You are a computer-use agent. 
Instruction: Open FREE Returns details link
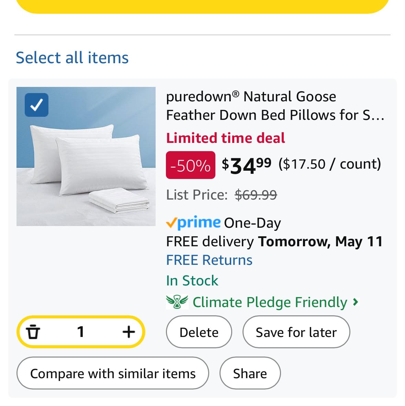pyautogui.click(x=209, y=260)
